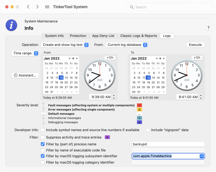
Task: Click the com.apple.TimeMachine subsystem text
Action: [152, 156]
